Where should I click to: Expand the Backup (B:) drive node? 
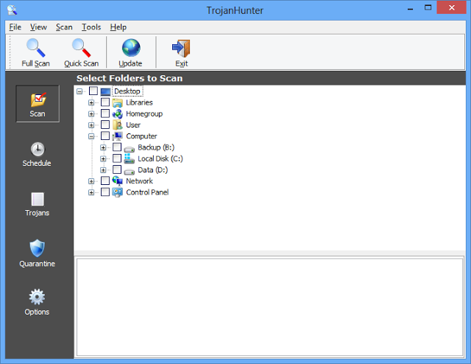(x=103, y=147)
